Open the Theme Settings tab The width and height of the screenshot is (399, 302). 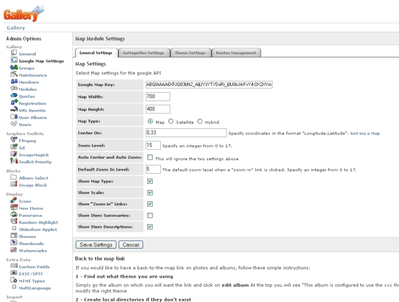coord(190,53)
